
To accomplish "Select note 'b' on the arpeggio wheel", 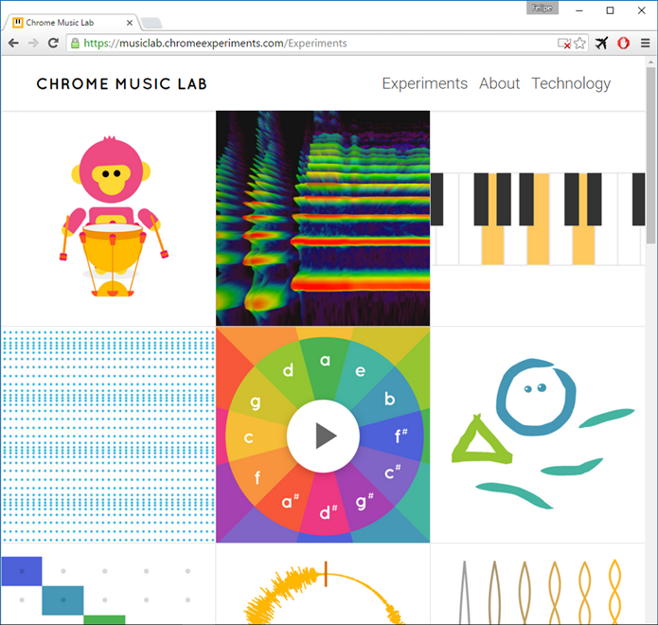I will (x=389, y=399).
